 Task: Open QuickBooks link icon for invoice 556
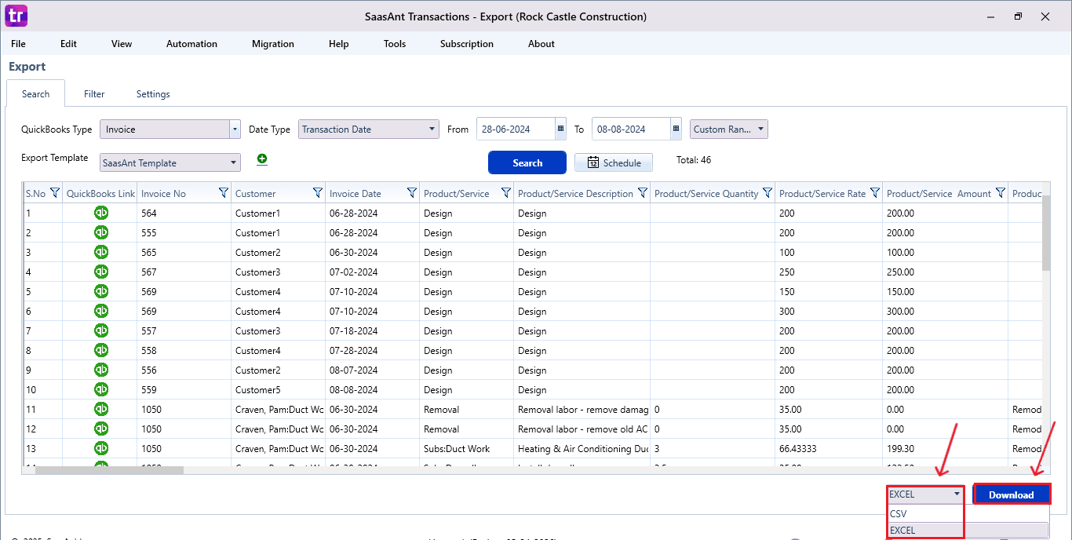[x=101, y=370]
